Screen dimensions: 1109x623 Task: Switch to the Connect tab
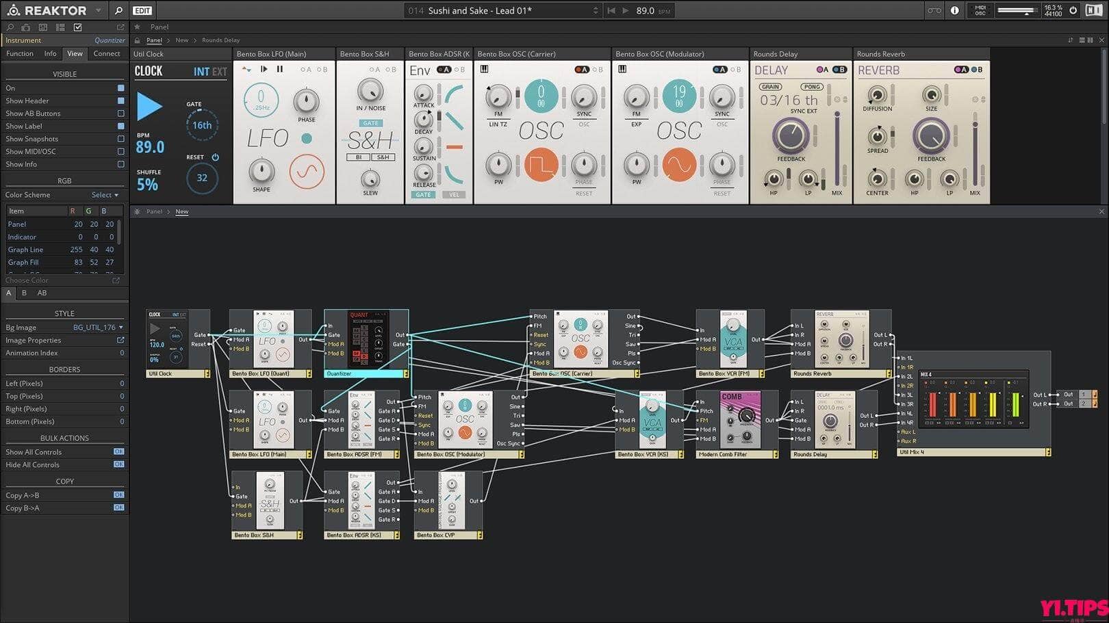tap(107, 53)
